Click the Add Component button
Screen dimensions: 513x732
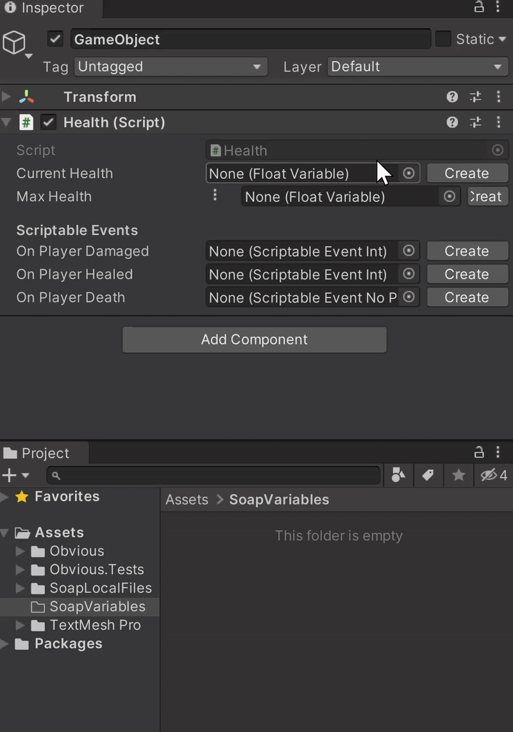coord(255,340)
